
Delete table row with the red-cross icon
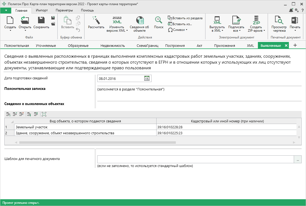pos(22,114)
